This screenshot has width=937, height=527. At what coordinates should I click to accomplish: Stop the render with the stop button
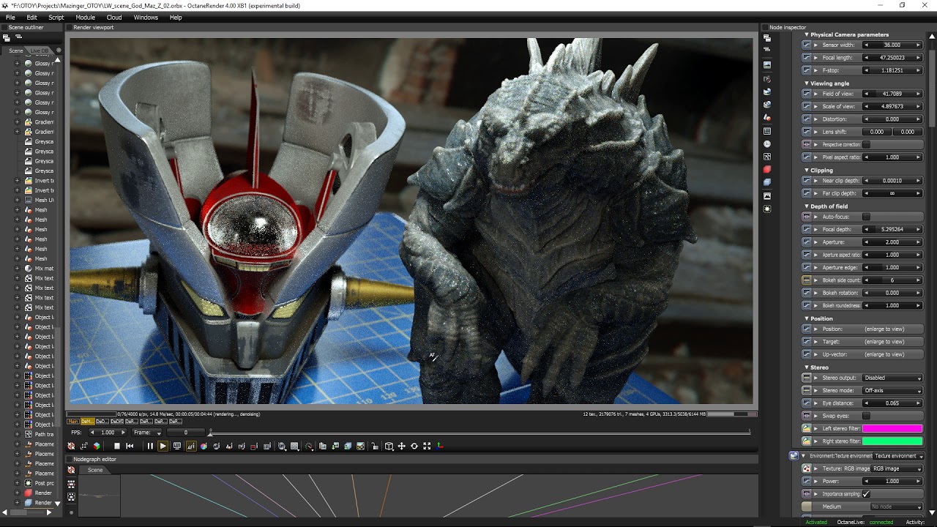point(117,446)
